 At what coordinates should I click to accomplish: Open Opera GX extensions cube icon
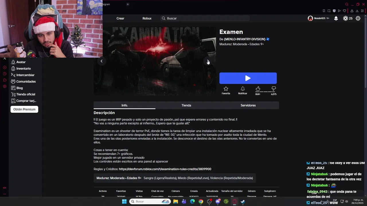click(5, 80)
